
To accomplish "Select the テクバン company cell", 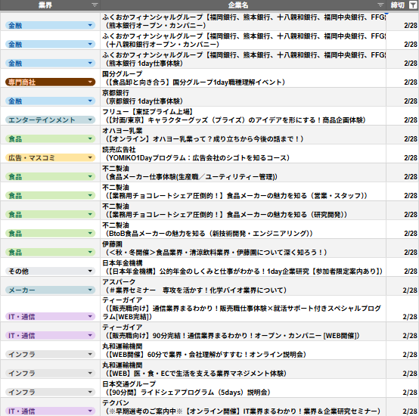I will click(244, 407).
